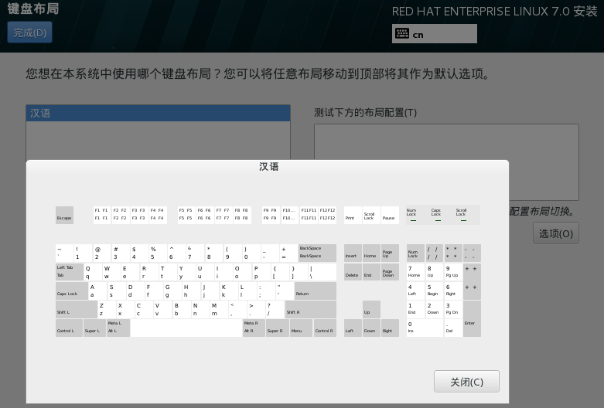This screenshot has height=408, width=604.
Task: Click the Page Down key in preview
Action: coord(390,271)
